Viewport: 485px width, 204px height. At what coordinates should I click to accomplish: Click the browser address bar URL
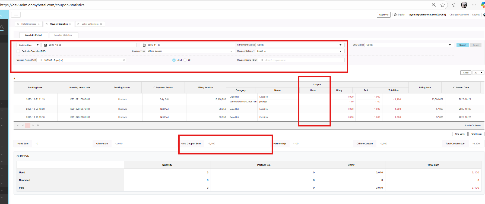[42, 5]
